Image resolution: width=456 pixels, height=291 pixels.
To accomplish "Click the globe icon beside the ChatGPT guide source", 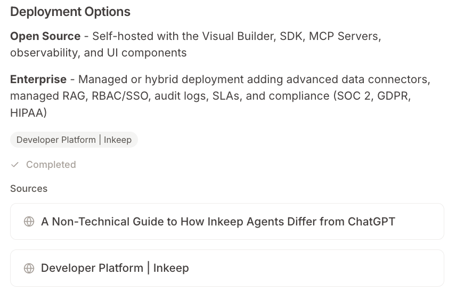I will [29, 222].
